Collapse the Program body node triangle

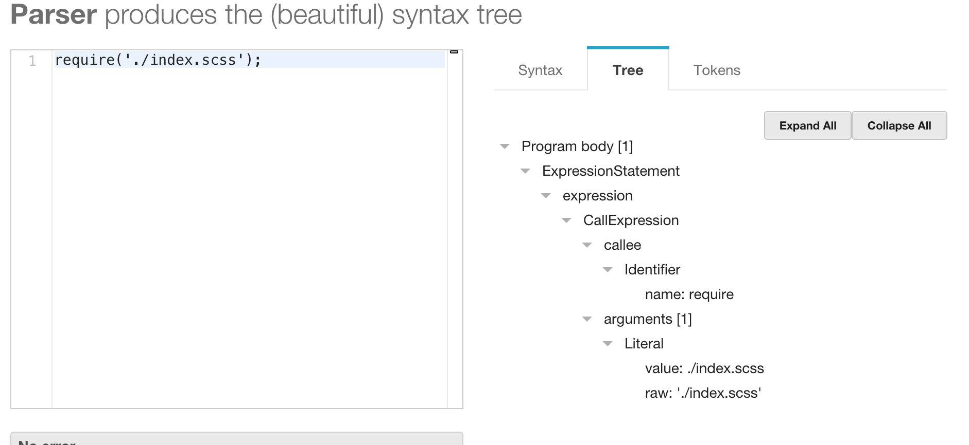[505, 147]
